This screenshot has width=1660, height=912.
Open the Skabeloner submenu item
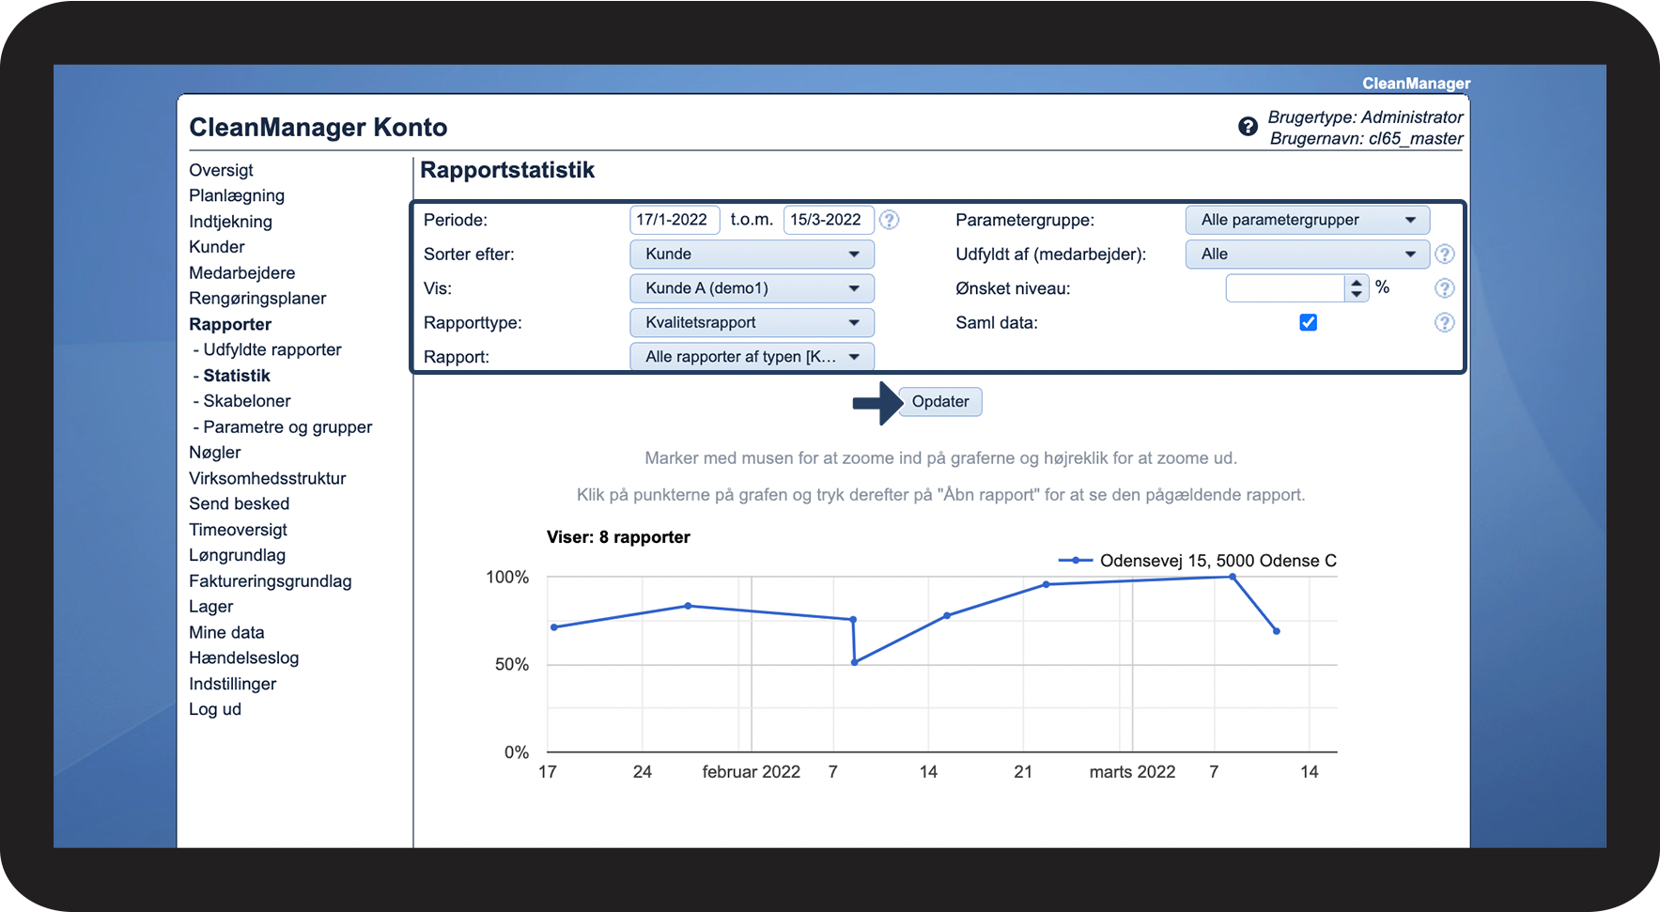coord(247,401)
